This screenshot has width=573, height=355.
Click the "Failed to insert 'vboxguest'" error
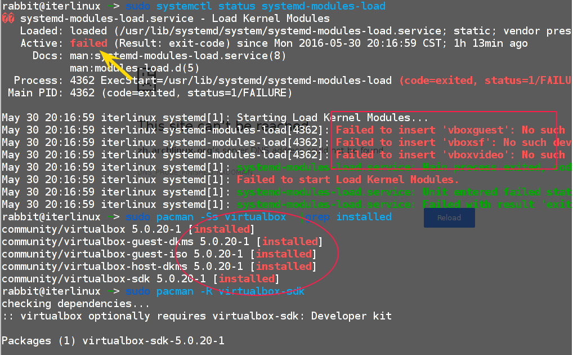420,130
